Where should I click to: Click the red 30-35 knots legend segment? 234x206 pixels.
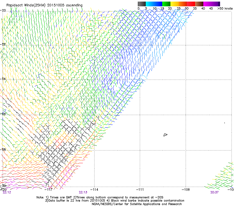191,4
